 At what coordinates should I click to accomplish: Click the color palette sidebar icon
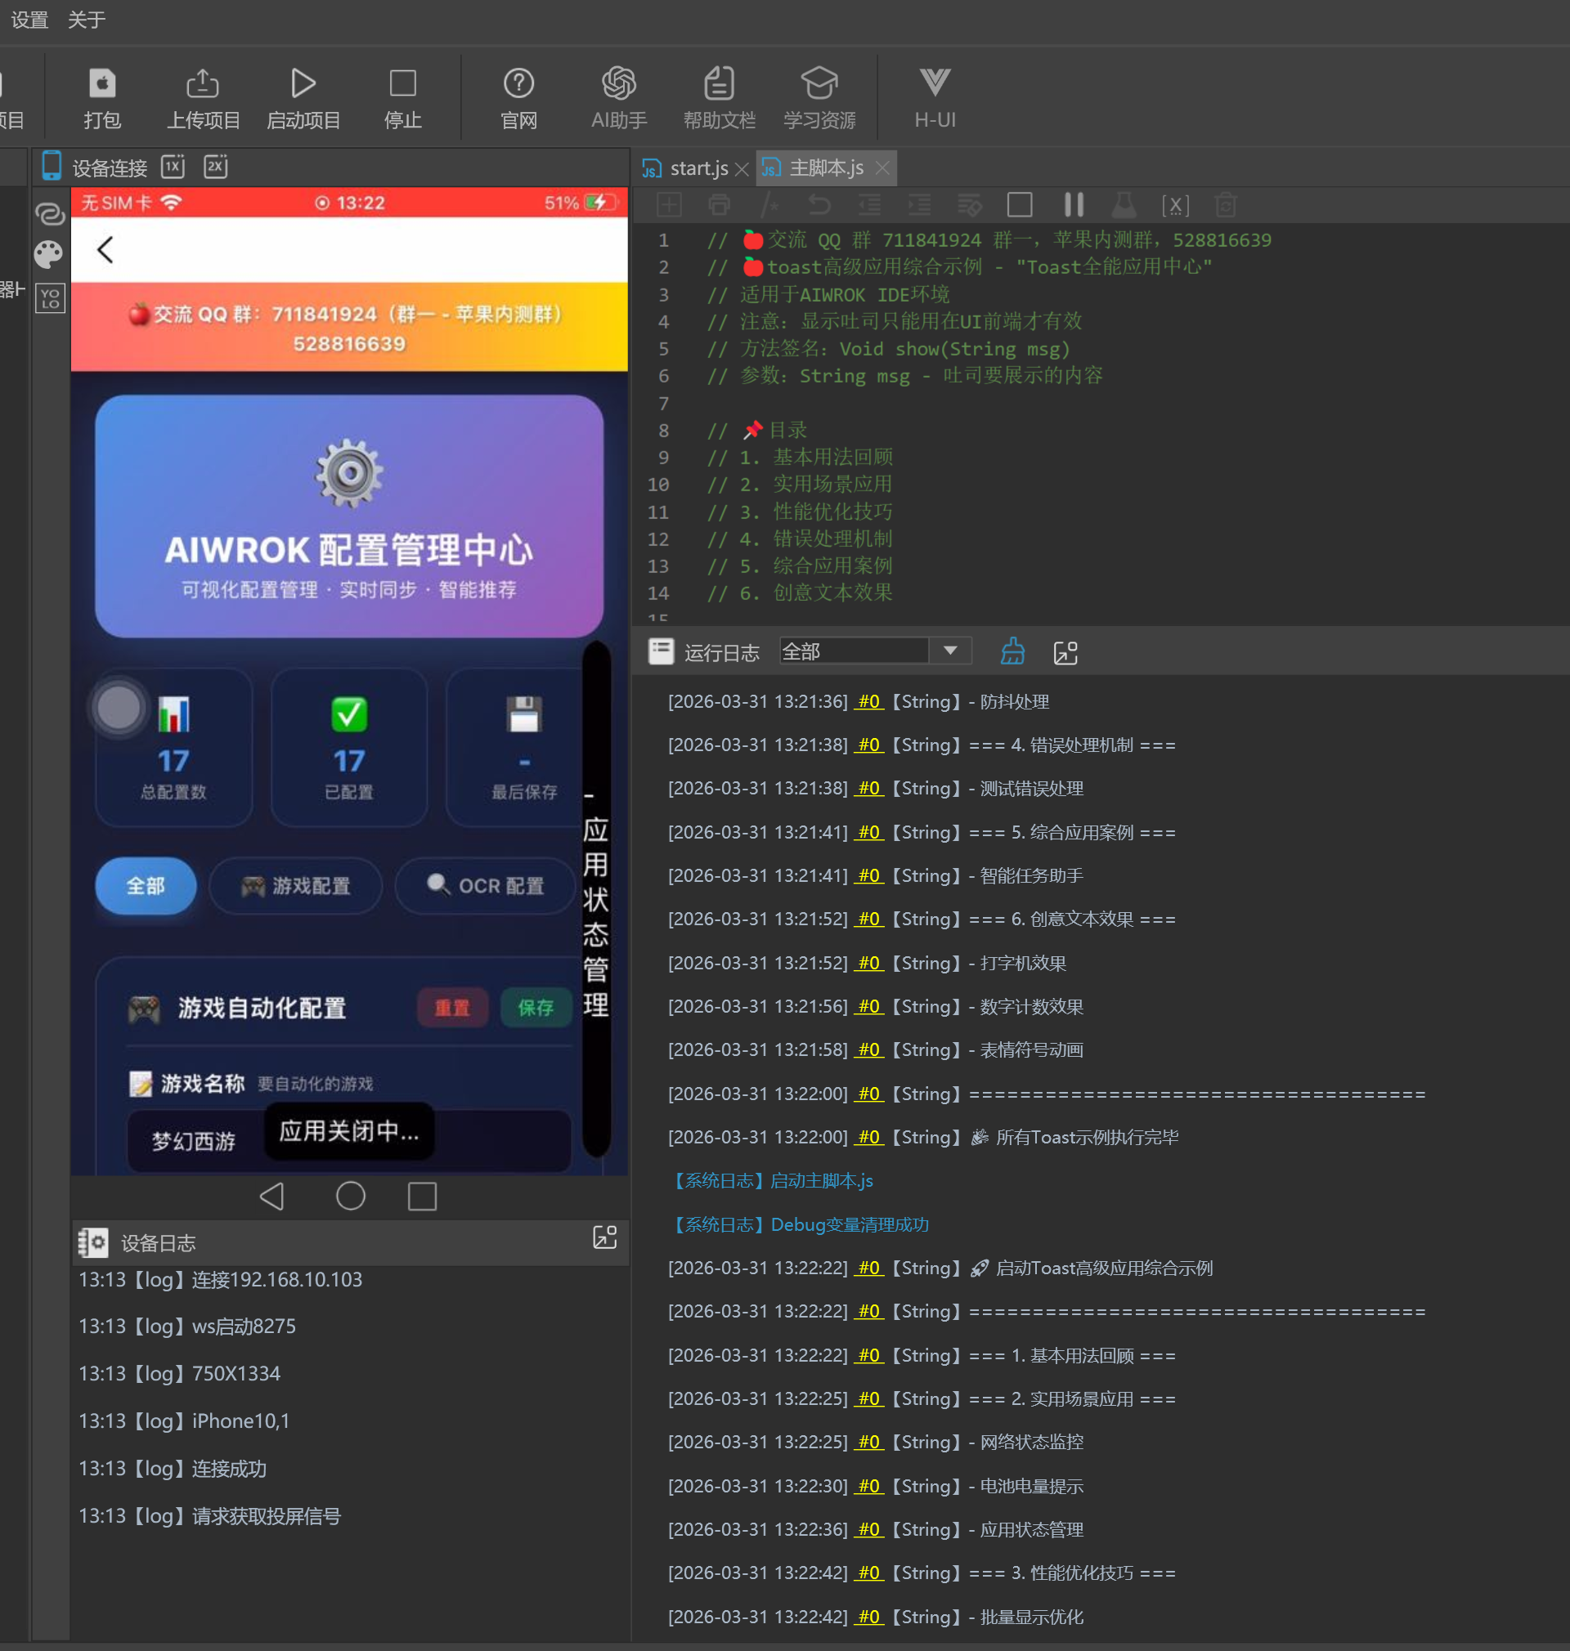pyautogui.click(x=49, y=254)
